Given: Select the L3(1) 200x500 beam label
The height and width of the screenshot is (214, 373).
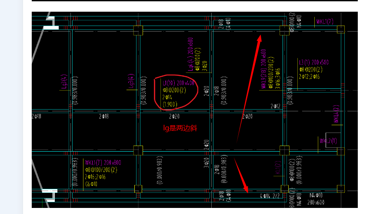Looking at the screenshot, I should click(x=314, y=62).
